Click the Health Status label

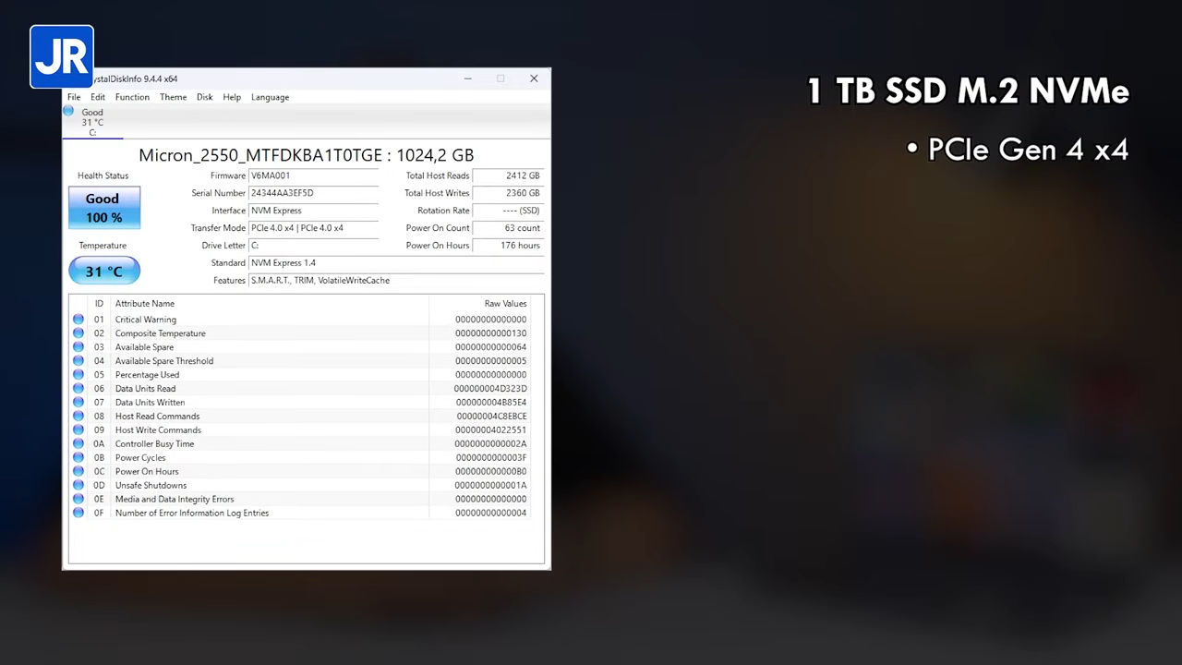pos(103,175)
